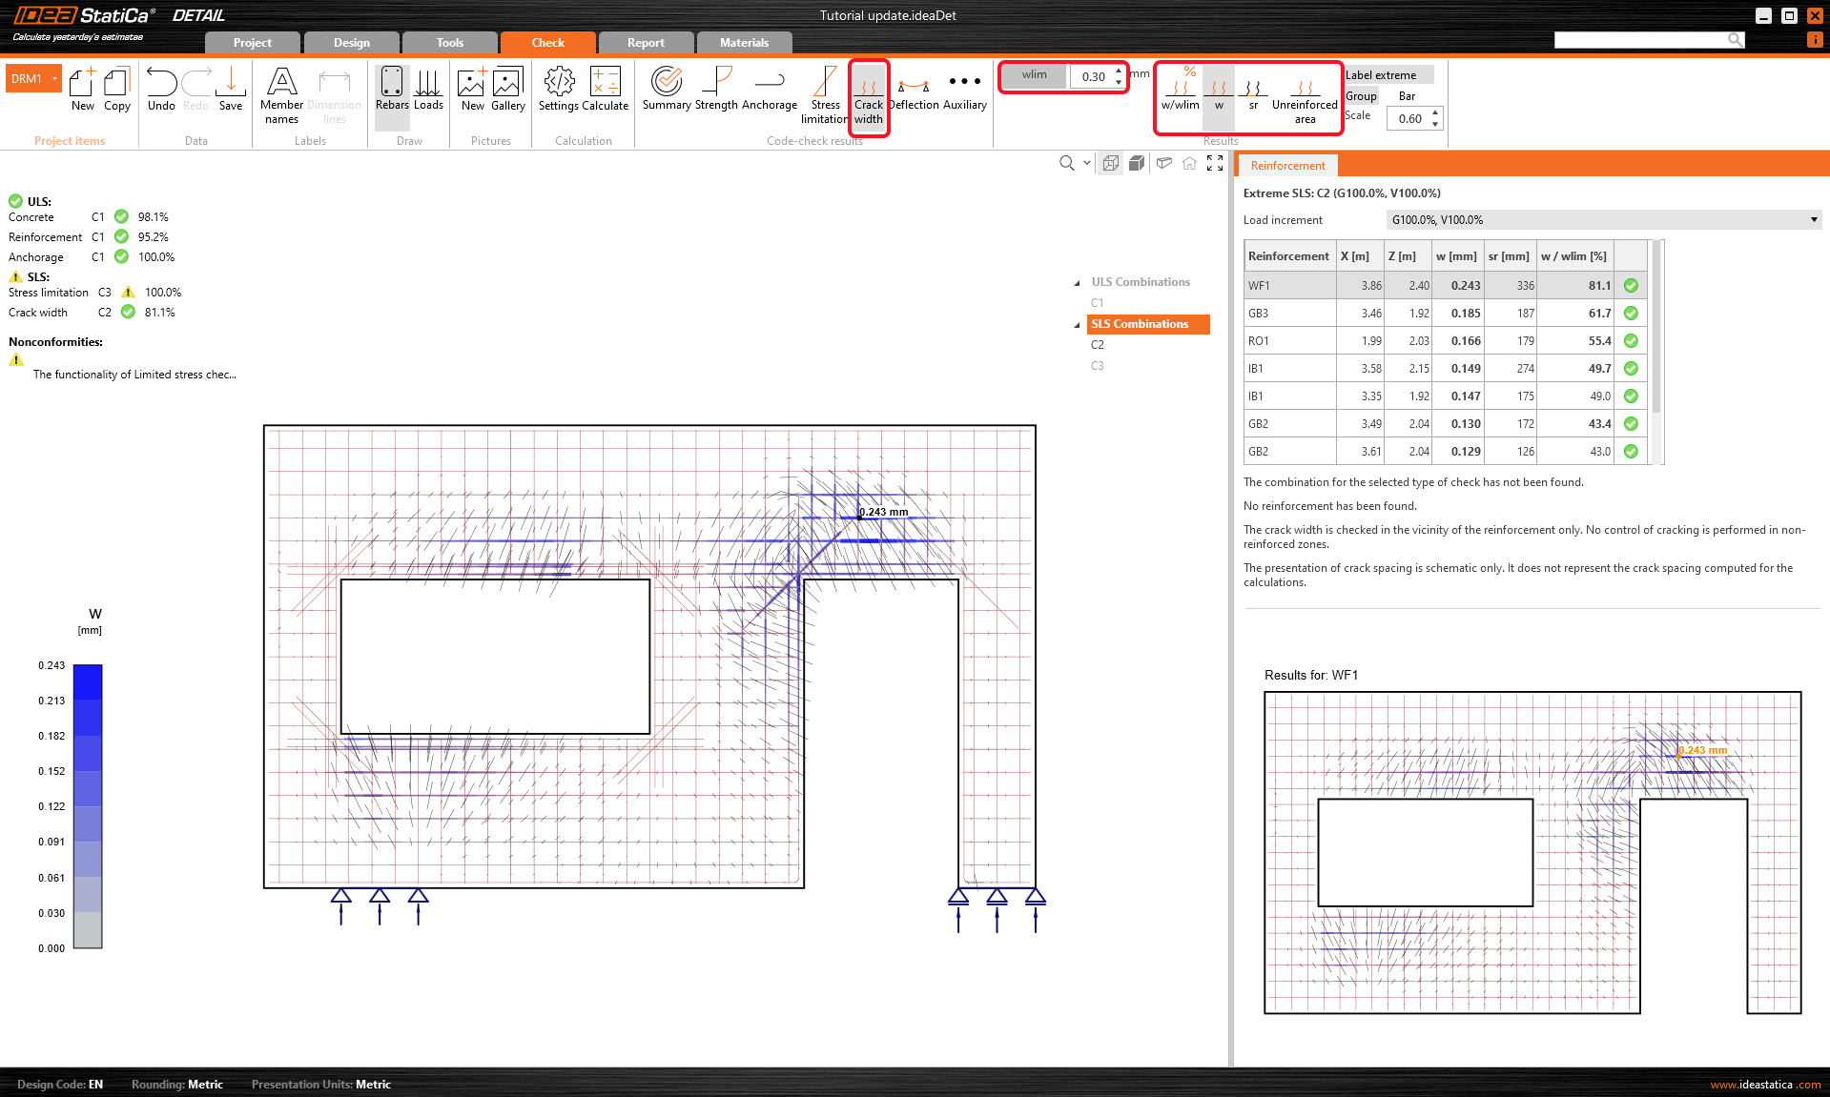Open the Load increment dropdown
Screen dimensions: 1830x1097
click(x=1602, y=220)
